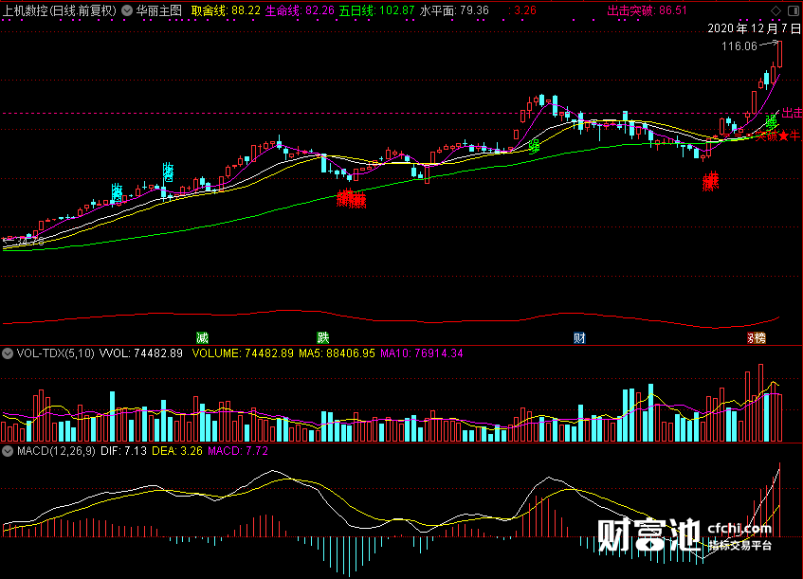
Task: Click the 突破★牛 signal label
Action: [778, 136]
